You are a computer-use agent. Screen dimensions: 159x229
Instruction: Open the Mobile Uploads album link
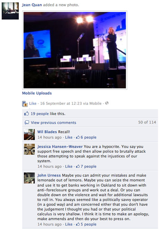point(37,93)
